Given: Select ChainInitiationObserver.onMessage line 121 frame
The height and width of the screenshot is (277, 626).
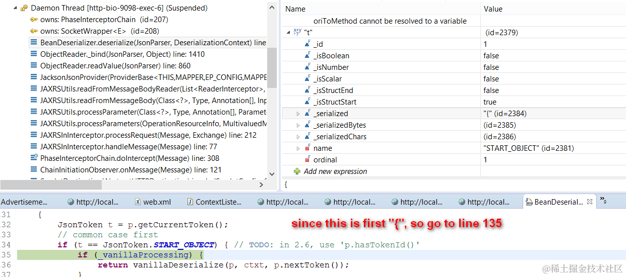Looking at the screenshot, I should 131,170.
